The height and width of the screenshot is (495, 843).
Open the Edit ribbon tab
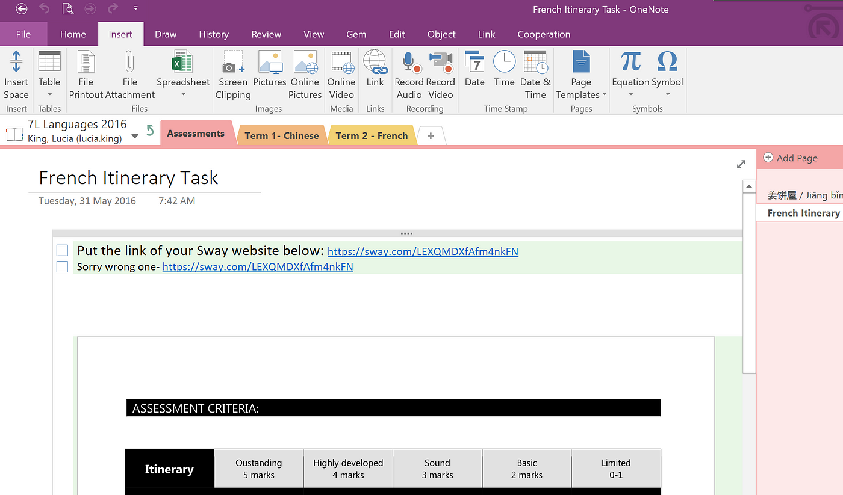397,34
